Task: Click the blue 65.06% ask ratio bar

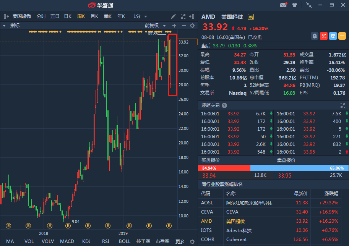Action: click(300, 168)
